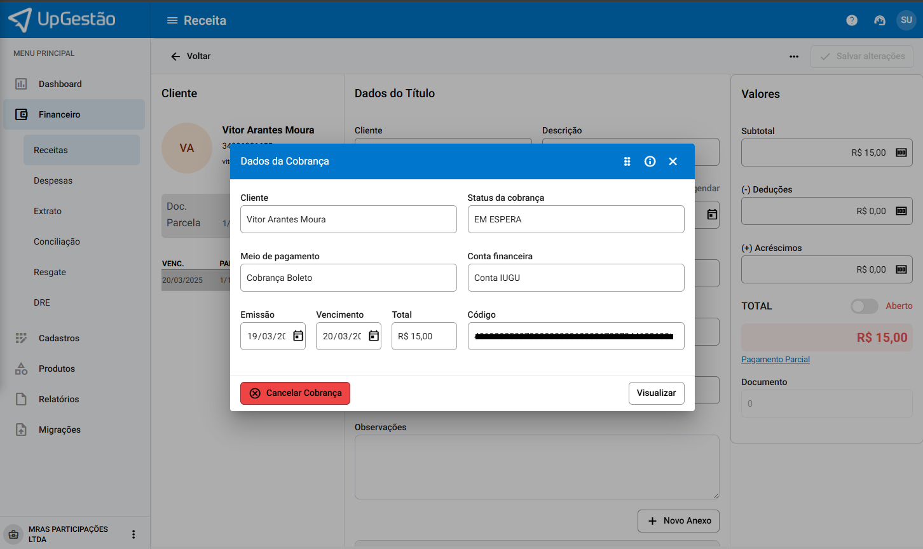Open the Emissão date calendar picker
This screenshot has height=549, width=923.
298,336
